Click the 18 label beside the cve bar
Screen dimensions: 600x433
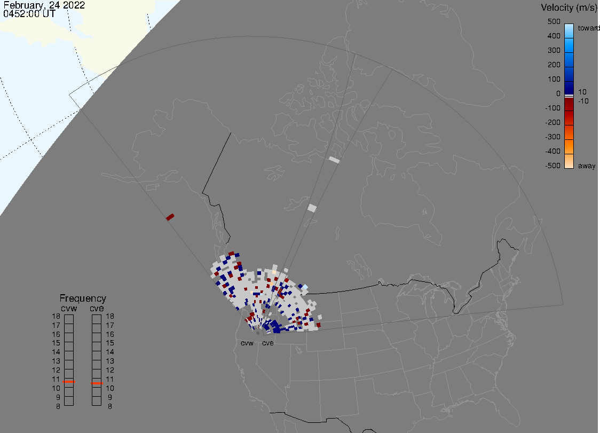coord(110,316)
